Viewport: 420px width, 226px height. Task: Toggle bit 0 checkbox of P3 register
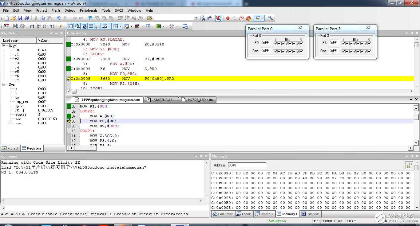click(x=369, y=43)
